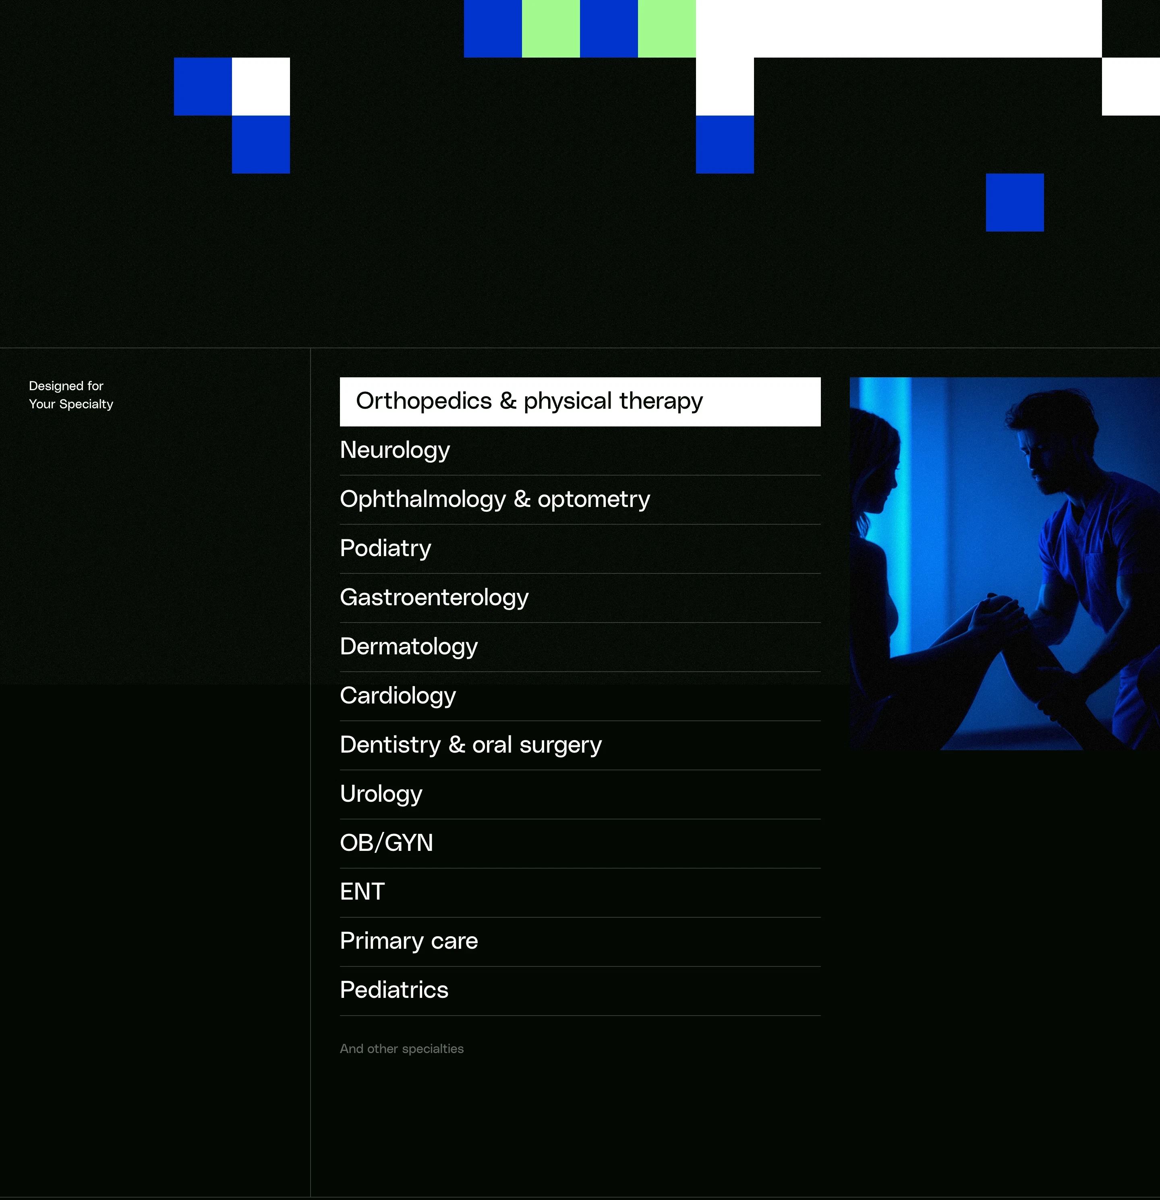1160x1200 pixels.
Task: Choose the ENT specialty entry
Action: [362, 892]
